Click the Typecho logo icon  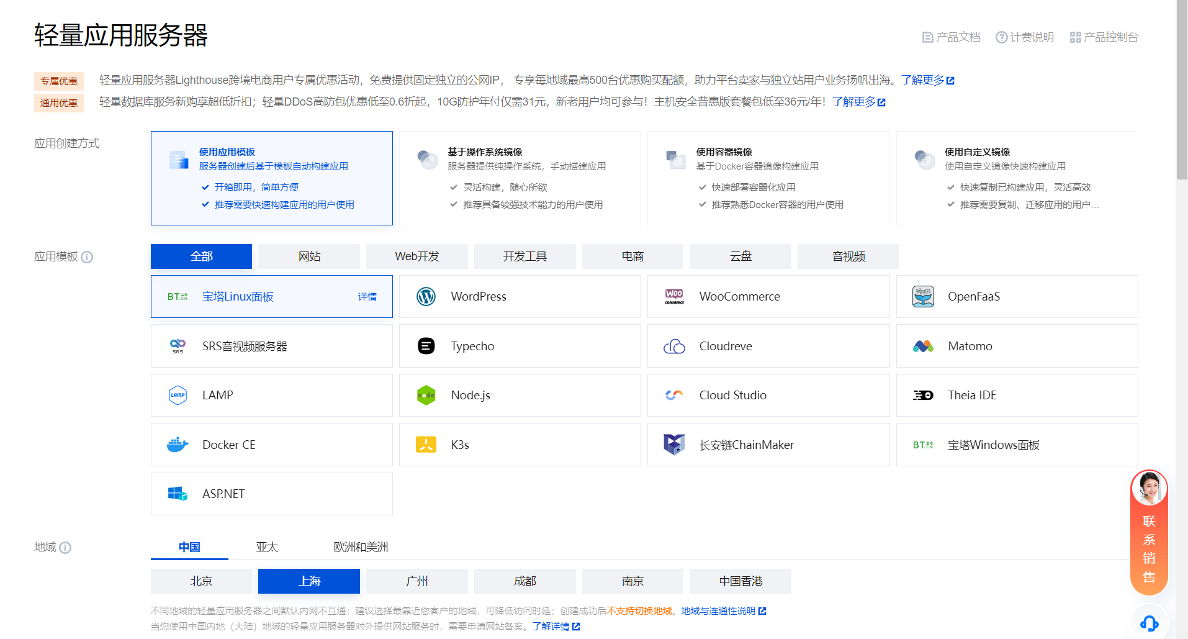(x=426, y=346)
